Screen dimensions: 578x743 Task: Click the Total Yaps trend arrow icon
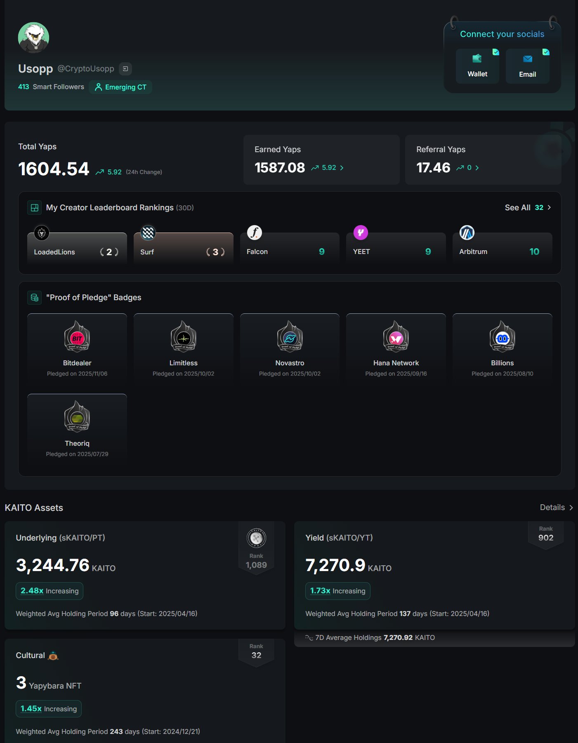(99, 172)
